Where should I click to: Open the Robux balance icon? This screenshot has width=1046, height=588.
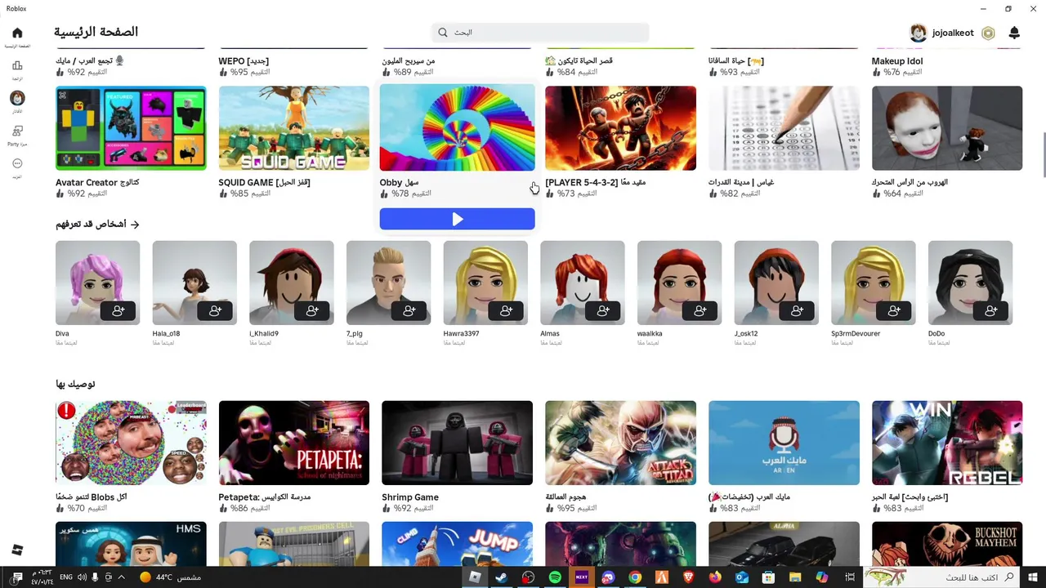(988, 33)
